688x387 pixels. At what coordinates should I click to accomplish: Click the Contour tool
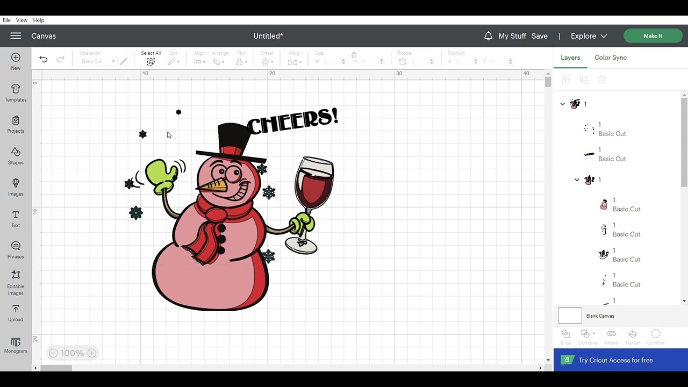(x=656, y=337)
